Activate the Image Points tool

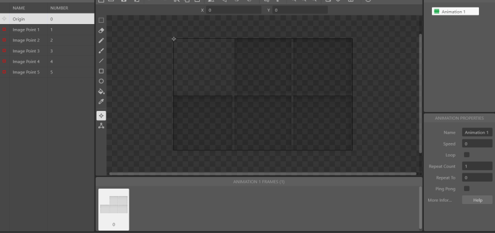[101, 116]
